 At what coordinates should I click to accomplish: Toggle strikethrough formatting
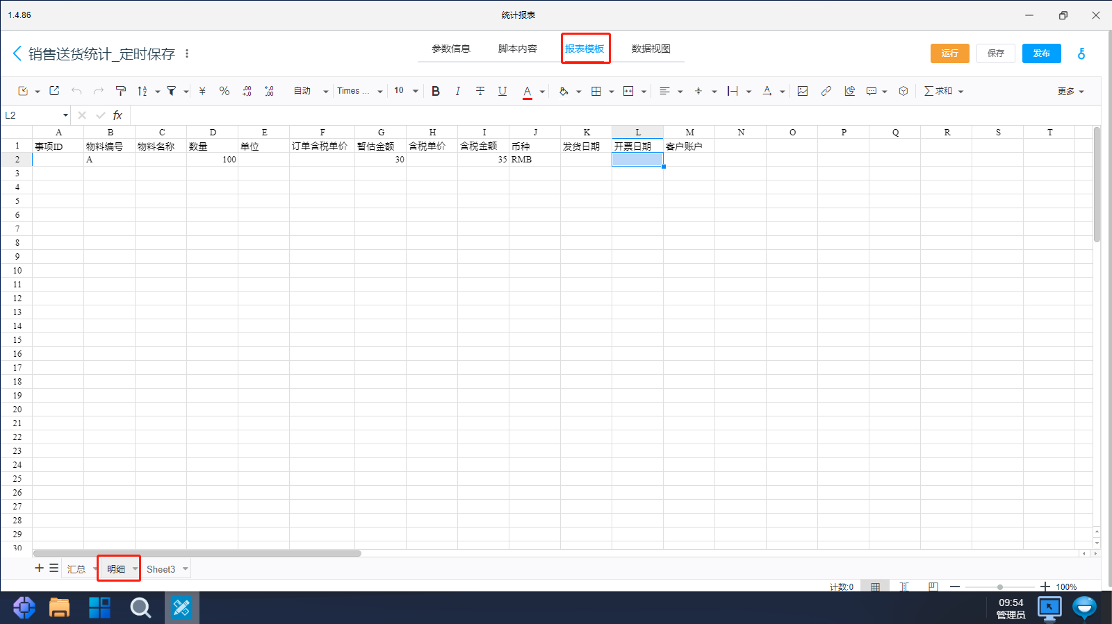pos(480,91)
